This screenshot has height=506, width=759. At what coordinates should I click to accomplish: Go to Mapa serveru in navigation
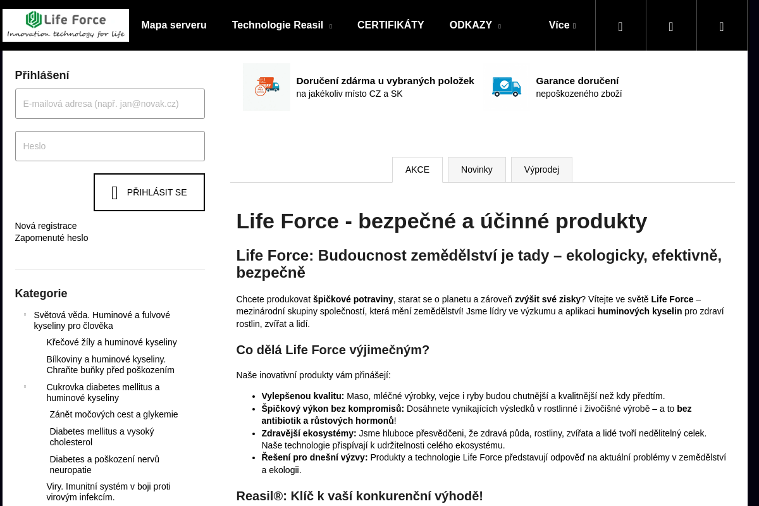pyautogui.click(x=174, y=25)
